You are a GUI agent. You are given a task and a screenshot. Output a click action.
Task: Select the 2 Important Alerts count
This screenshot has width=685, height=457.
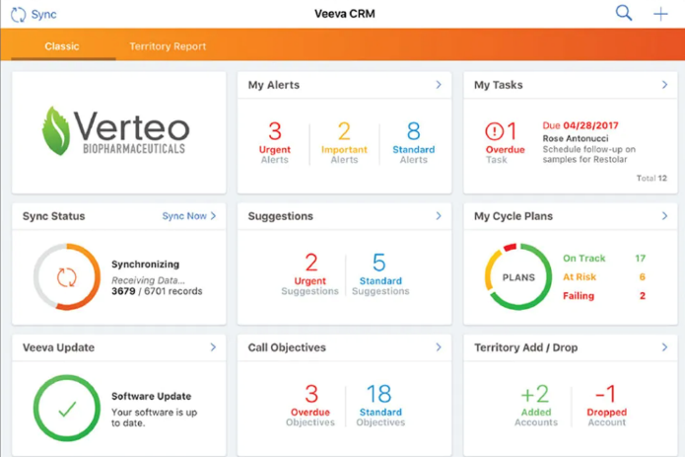click(x=344, y=142)
